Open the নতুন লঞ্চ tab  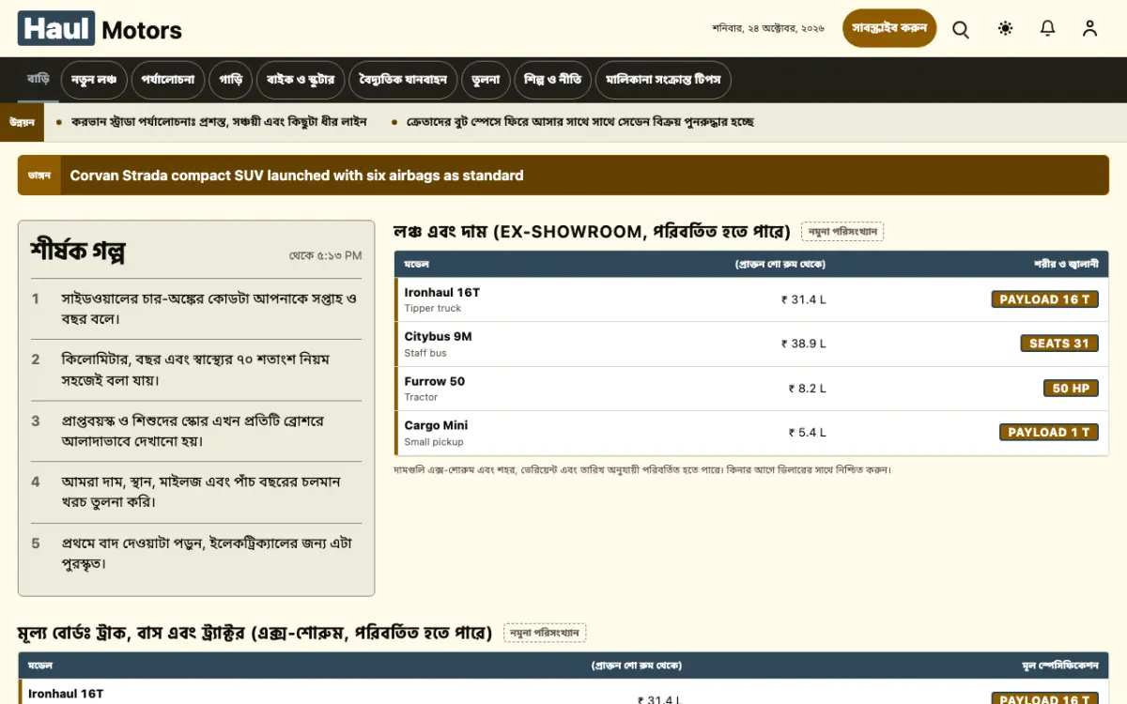pos(94,80)
